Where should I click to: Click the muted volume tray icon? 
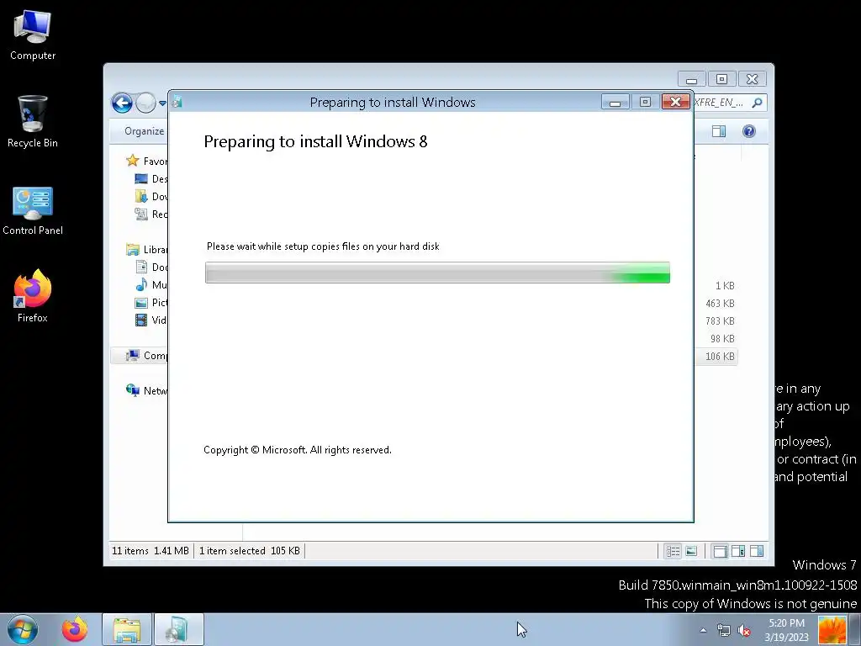pos(744,631)
